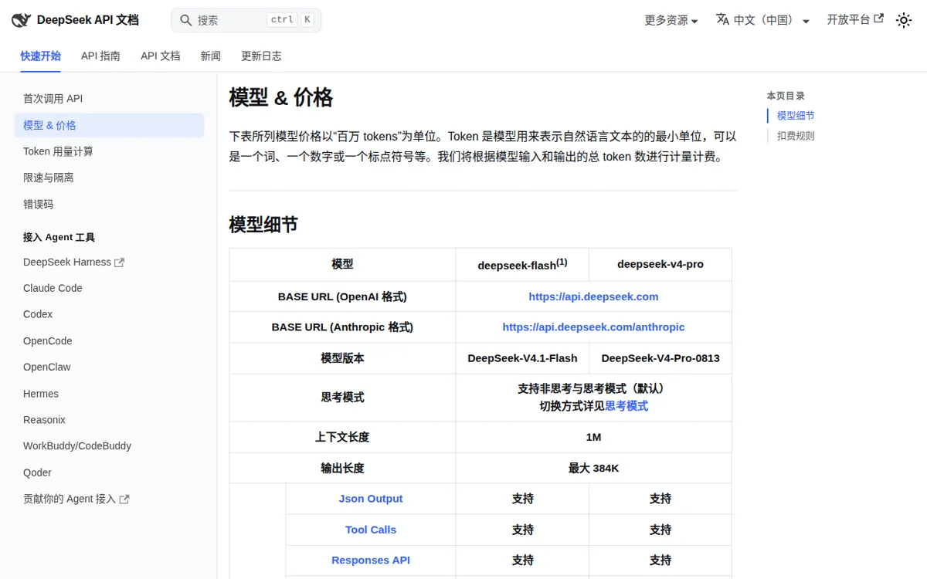Click external link icon next to DeepSeek Harness
This screenshot has height=579, width=927.
(119, 262)
